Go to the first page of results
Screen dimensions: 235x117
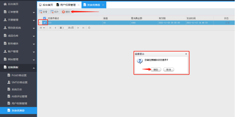coord(50,28)
